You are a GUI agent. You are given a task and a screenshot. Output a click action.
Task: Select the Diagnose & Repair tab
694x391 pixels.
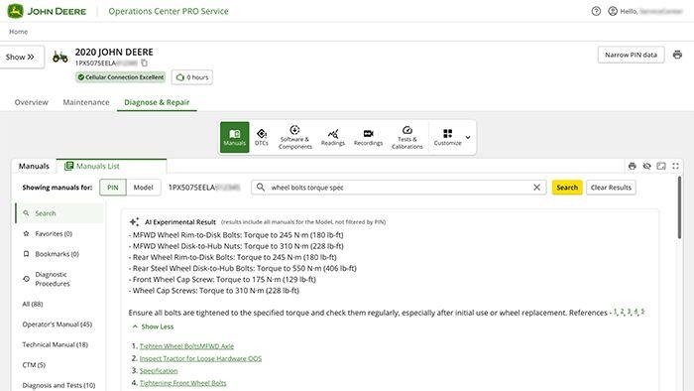pos(157,102)
